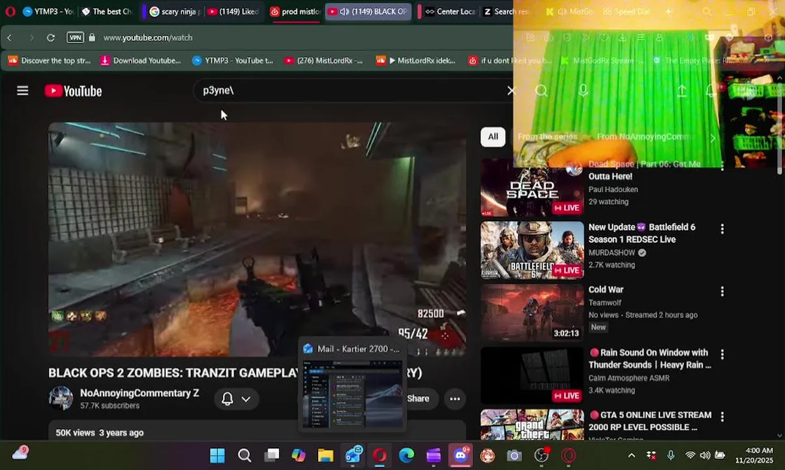Click Share button under the video
The width and height of the screenshot is (785, 470).
pos(418,398)
